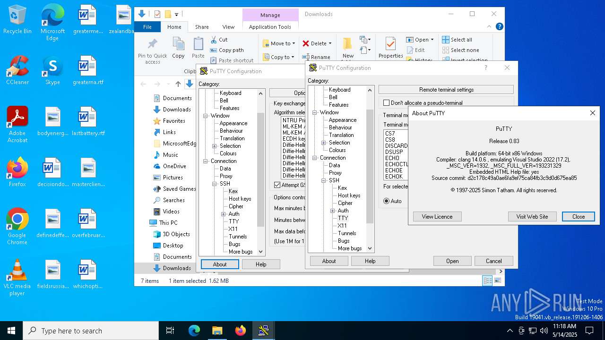This screenshot has width=605, height=340.
Task: Click Explorer Up arrow navigation button
Action: 178,84
